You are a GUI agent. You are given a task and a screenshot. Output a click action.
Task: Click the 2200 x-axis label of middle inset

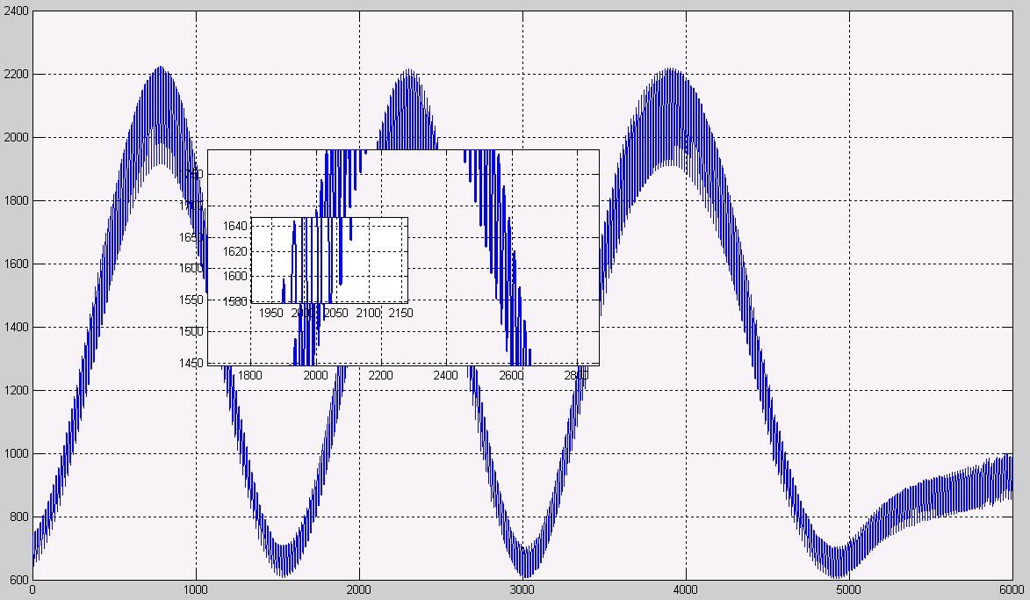click(x=380, y=375)
